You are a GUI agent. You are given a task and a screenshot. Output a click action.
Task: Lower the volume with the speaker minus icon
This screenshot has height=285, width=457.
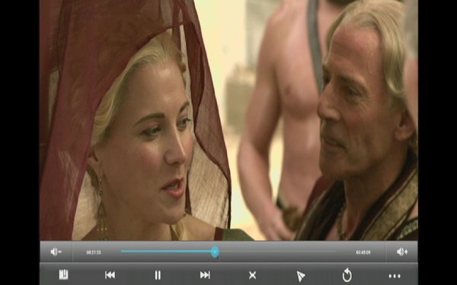point(56,252)
